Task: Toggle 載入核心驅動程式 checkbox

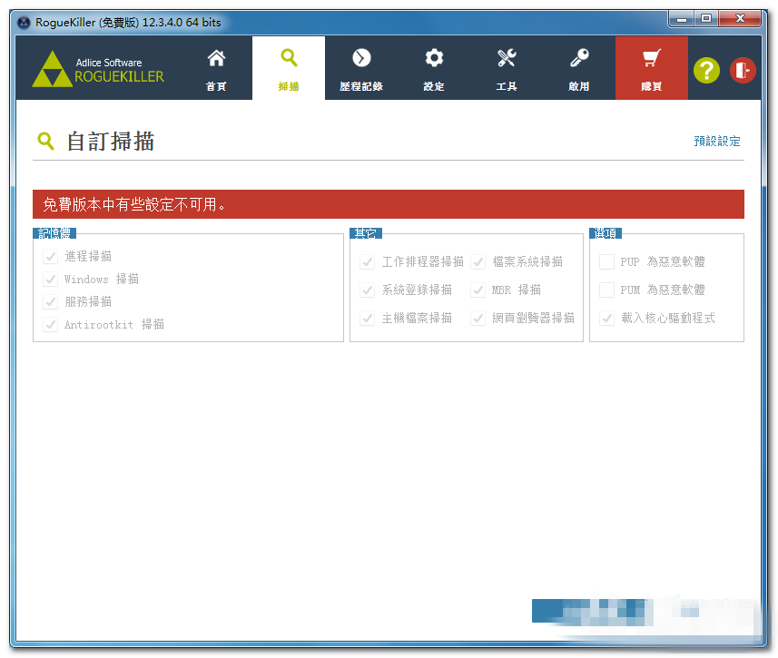Action: coord(606,319)
